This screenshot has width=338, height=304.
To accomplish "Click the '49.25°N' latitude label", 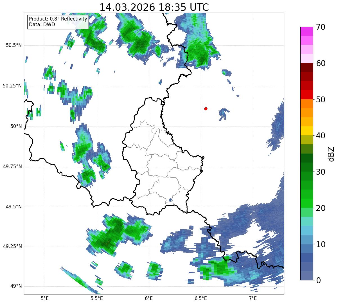I will 12,246.
